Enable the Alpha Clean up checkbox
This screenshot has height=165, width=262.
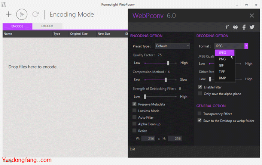[x=134, y=124]
